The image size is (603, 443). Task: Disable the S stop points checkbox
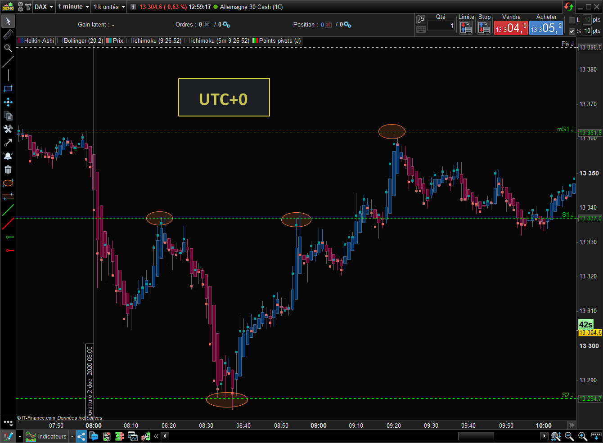pyautogui.click(x=572, y=31)
